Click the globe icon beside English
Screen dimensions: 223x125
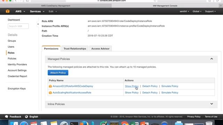tap(26, 117)
